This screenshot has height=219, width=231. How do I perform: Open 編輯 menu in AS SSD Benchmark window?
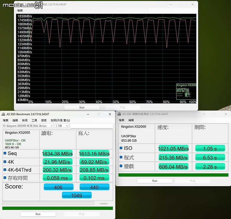15,120
